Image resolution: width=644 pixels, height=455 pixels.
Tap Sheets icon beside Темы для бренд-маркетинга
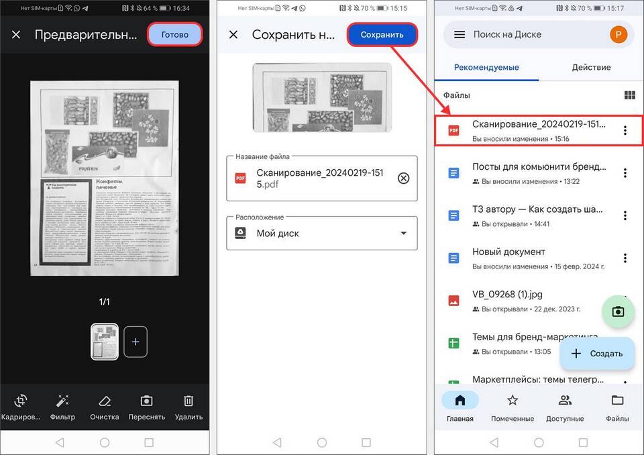[453, 343]
